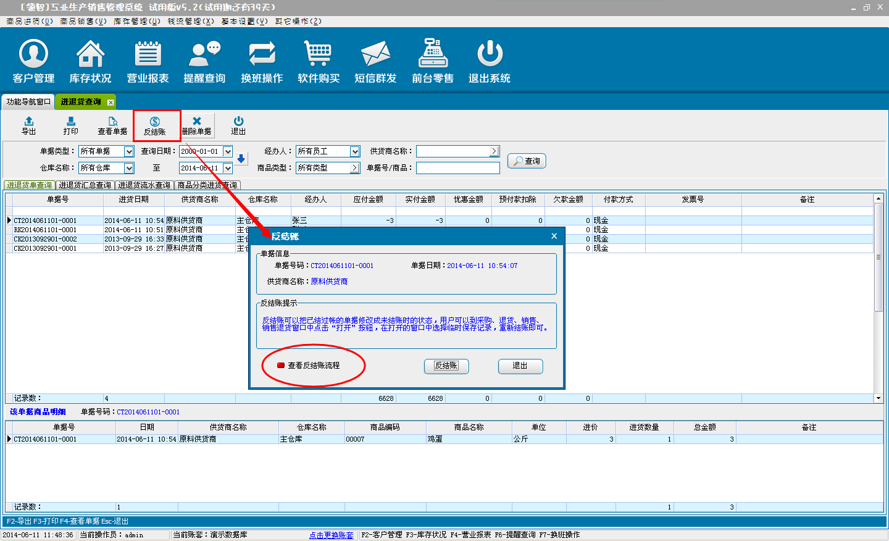Click 导出 export toolbar button
Viewport: 889px width, 541px height.
coord(29,125)
